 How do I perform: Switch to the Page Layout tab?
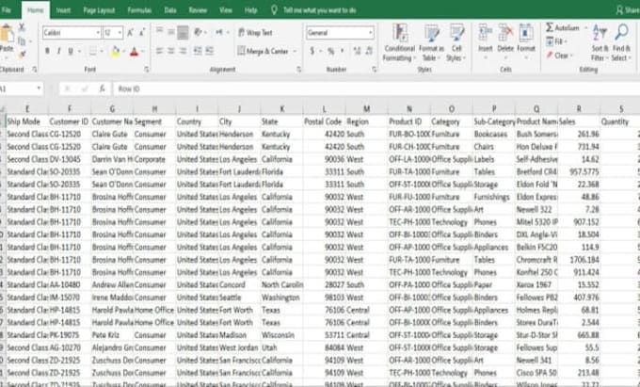pyautogui.click(x=99, y=10)
